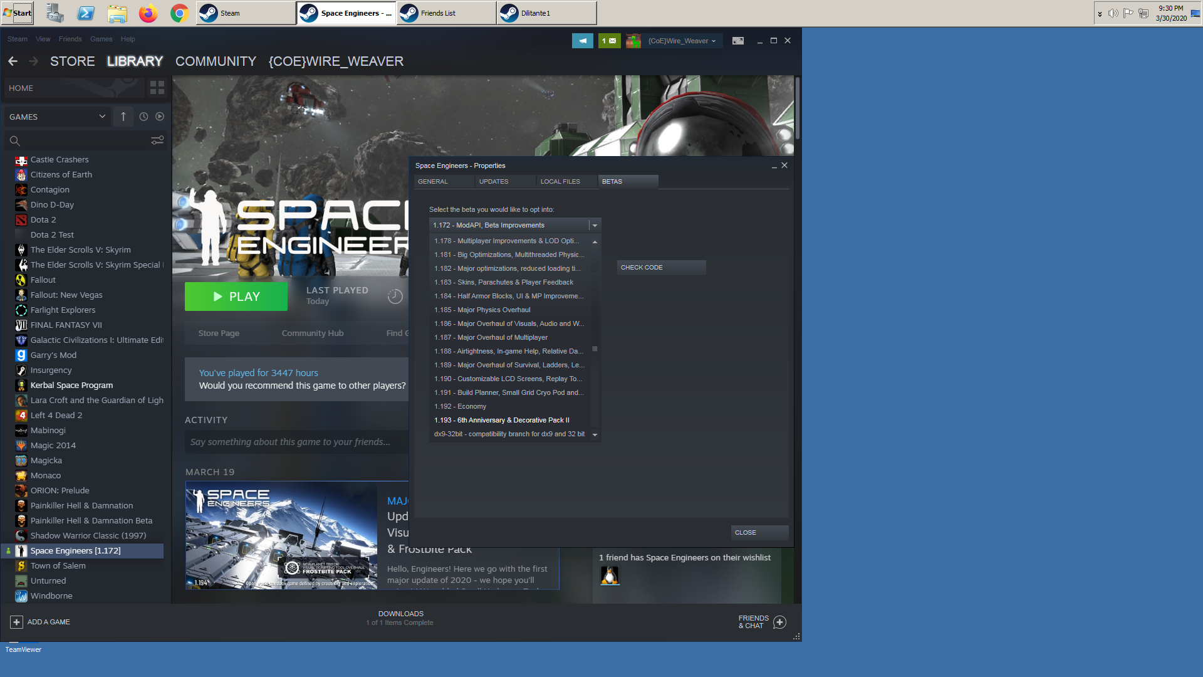Click the library grid view icon
1203x677 pixels.
(x=157, y=88)
